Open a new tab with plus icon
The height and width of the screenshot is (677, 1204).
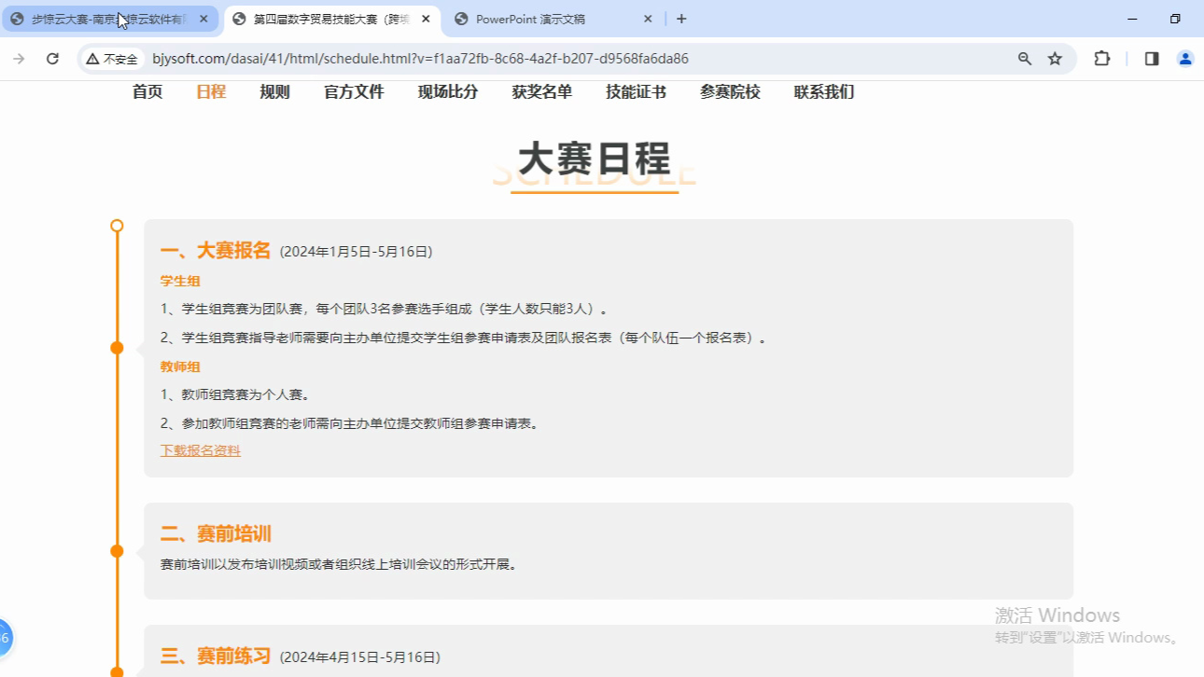point(681,19)
